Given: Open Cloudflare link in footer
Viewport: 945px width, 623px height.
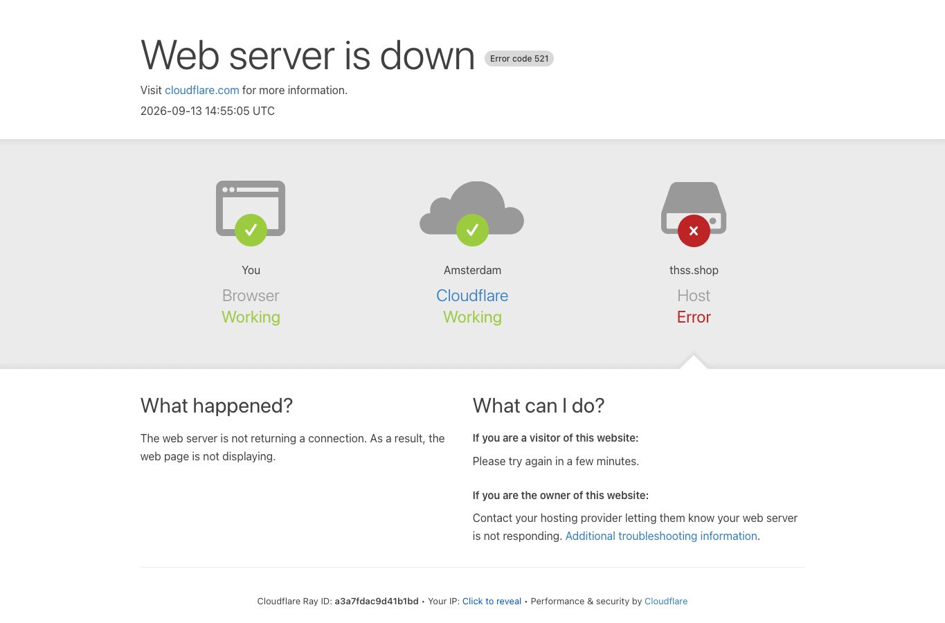Looking at the screenshot, I should click(x=666, y=601).
